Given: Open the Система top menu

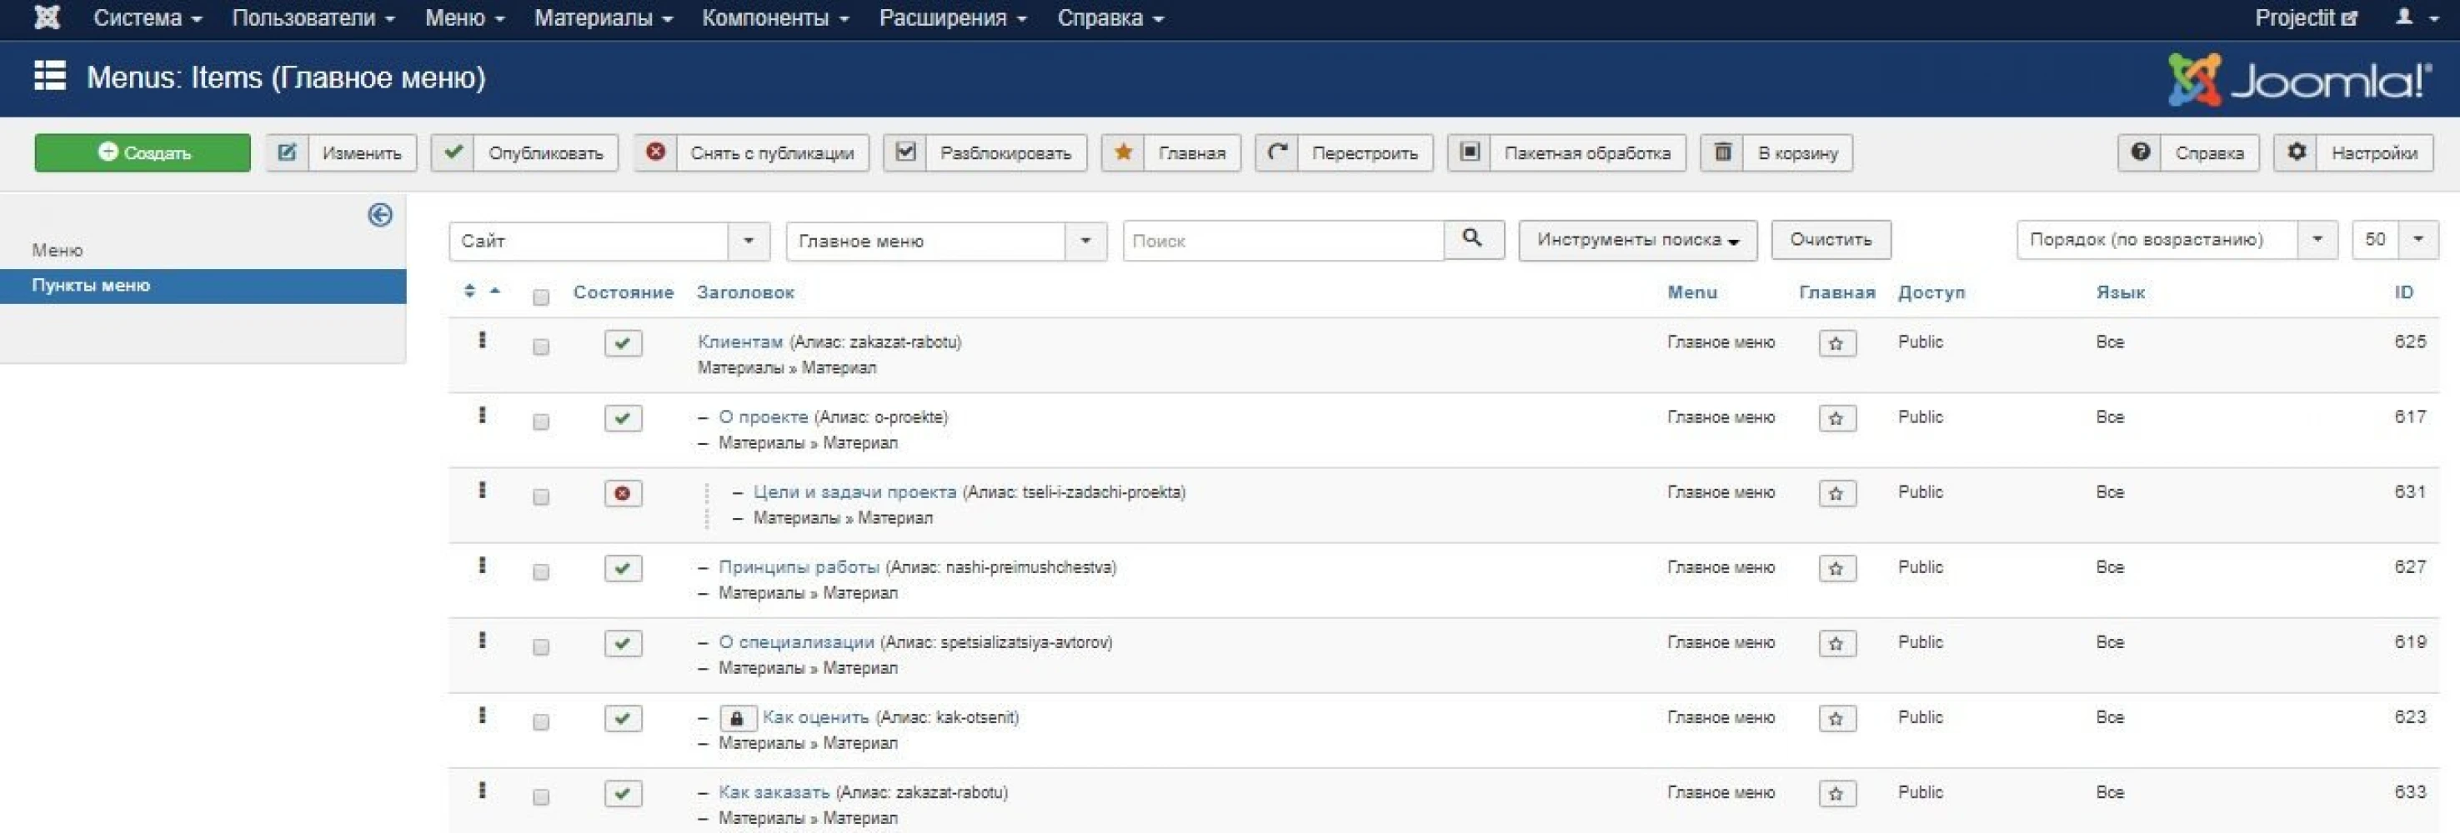Looking at the screenshot, I should click(147, 17).
